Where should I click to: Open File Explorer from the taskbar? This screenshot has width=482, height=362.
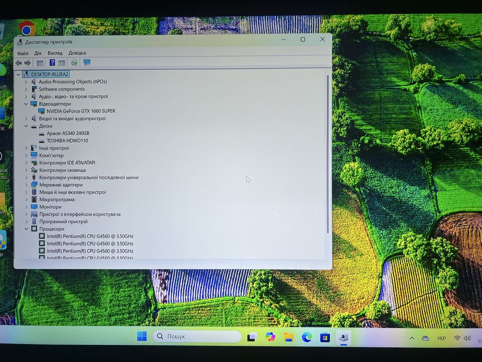[288, 337]
